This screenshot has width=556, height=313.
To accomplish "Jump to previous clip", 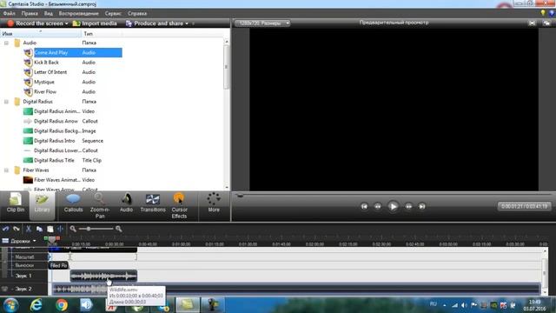I will pos(364,206).
